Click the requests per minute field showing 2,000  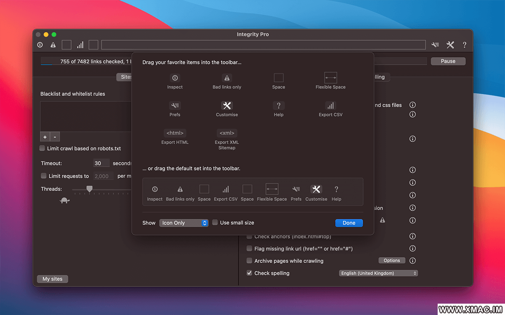103,176
